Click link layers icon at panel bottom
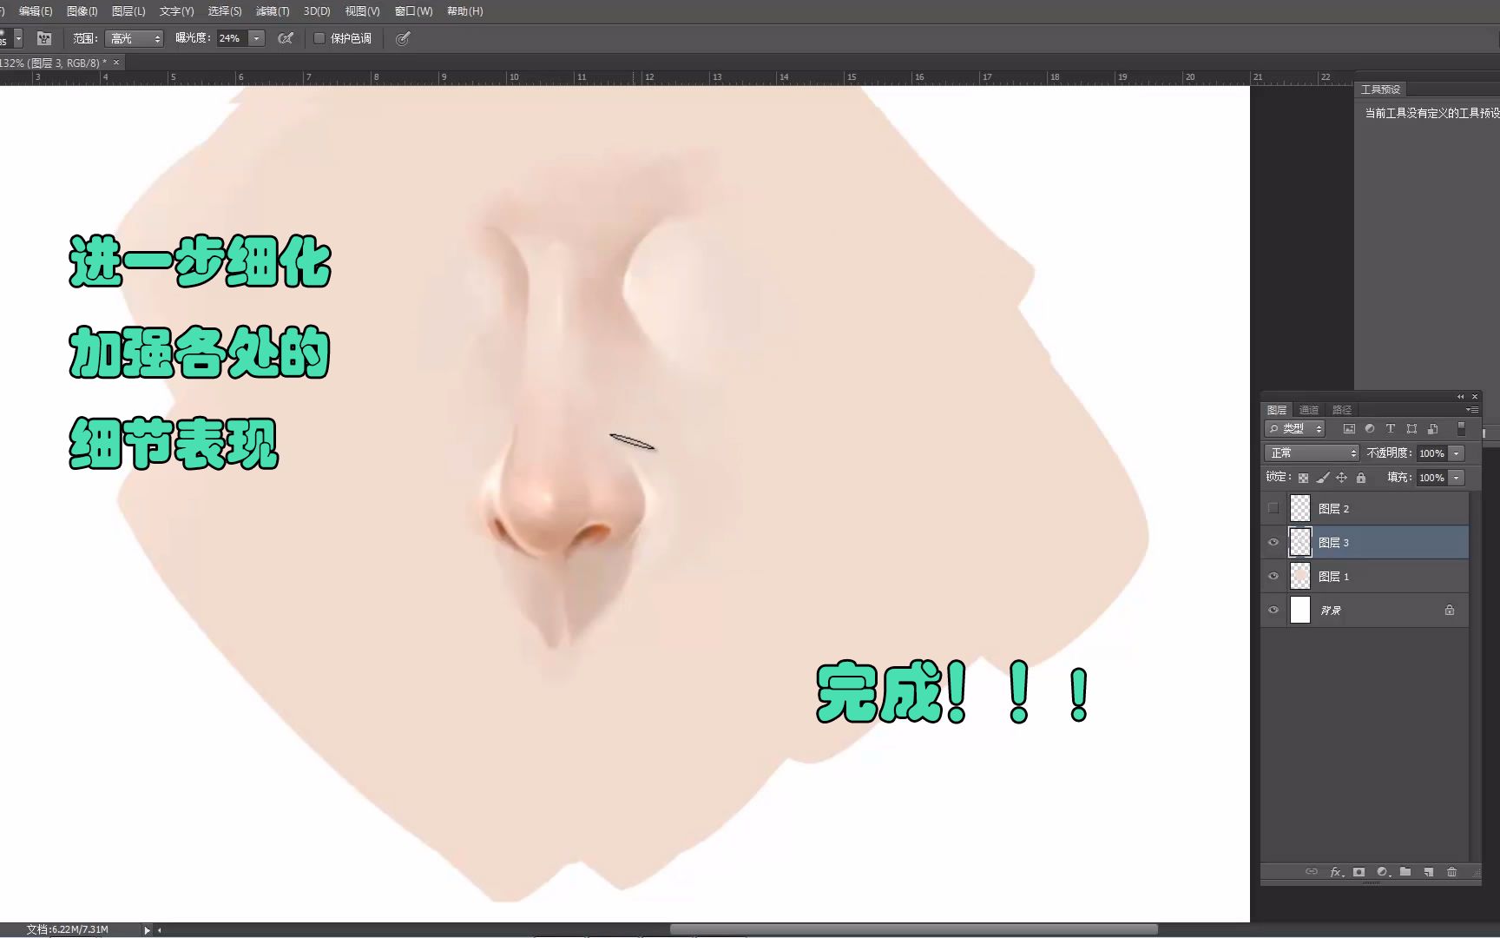Screen dimensions: 1500x938 [1312, 872]
